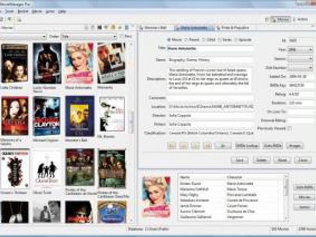Switch to the Movies view tab

[x=281, y=20]
